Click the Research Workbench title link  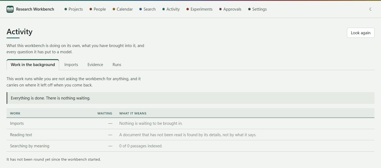[35, 9]
